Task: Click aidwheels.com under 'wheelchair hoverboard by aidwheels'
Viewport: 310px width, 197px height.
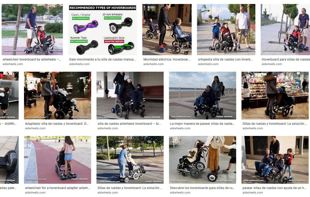Action: pos(13,64)
